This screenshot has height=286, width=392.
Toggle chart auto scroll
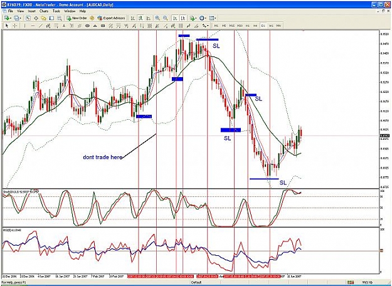[175, 18]
